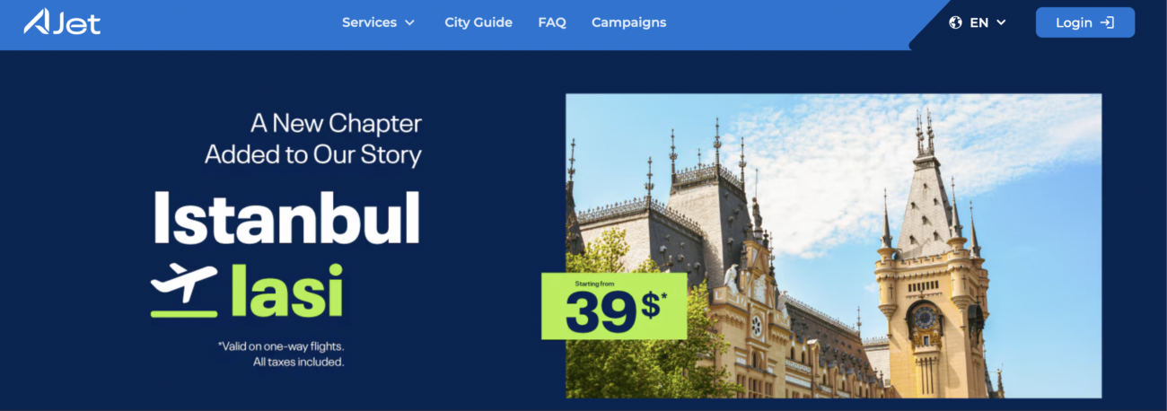Click the Istanbul headline text
Screen dimensions: 1167x411
pos(286,219)
